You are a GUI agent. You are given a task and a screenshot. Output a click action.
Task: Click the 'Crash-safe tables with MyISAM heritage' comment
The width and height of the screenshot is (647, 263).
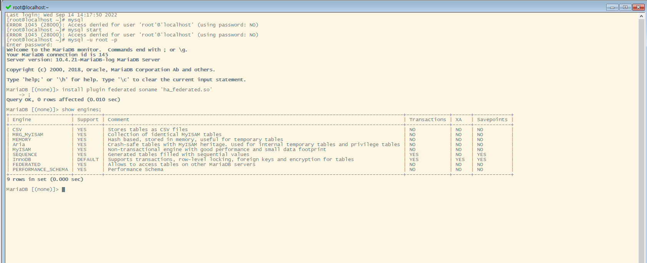[254, 145]
